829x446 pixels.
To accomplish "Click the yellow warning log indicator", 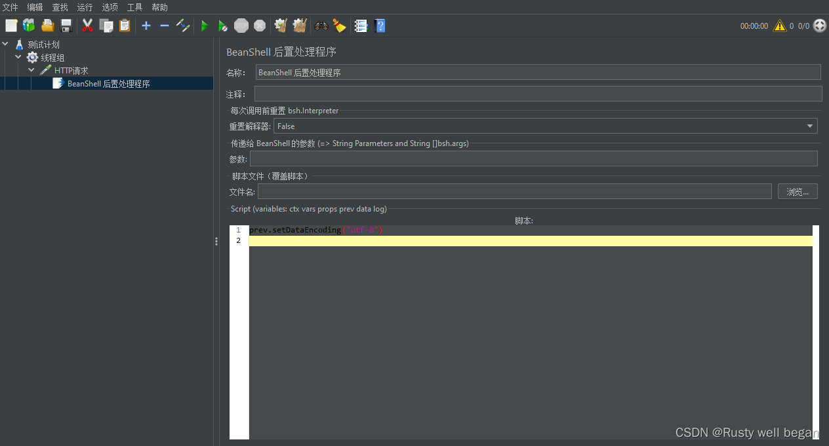I will tap(779, 26).
